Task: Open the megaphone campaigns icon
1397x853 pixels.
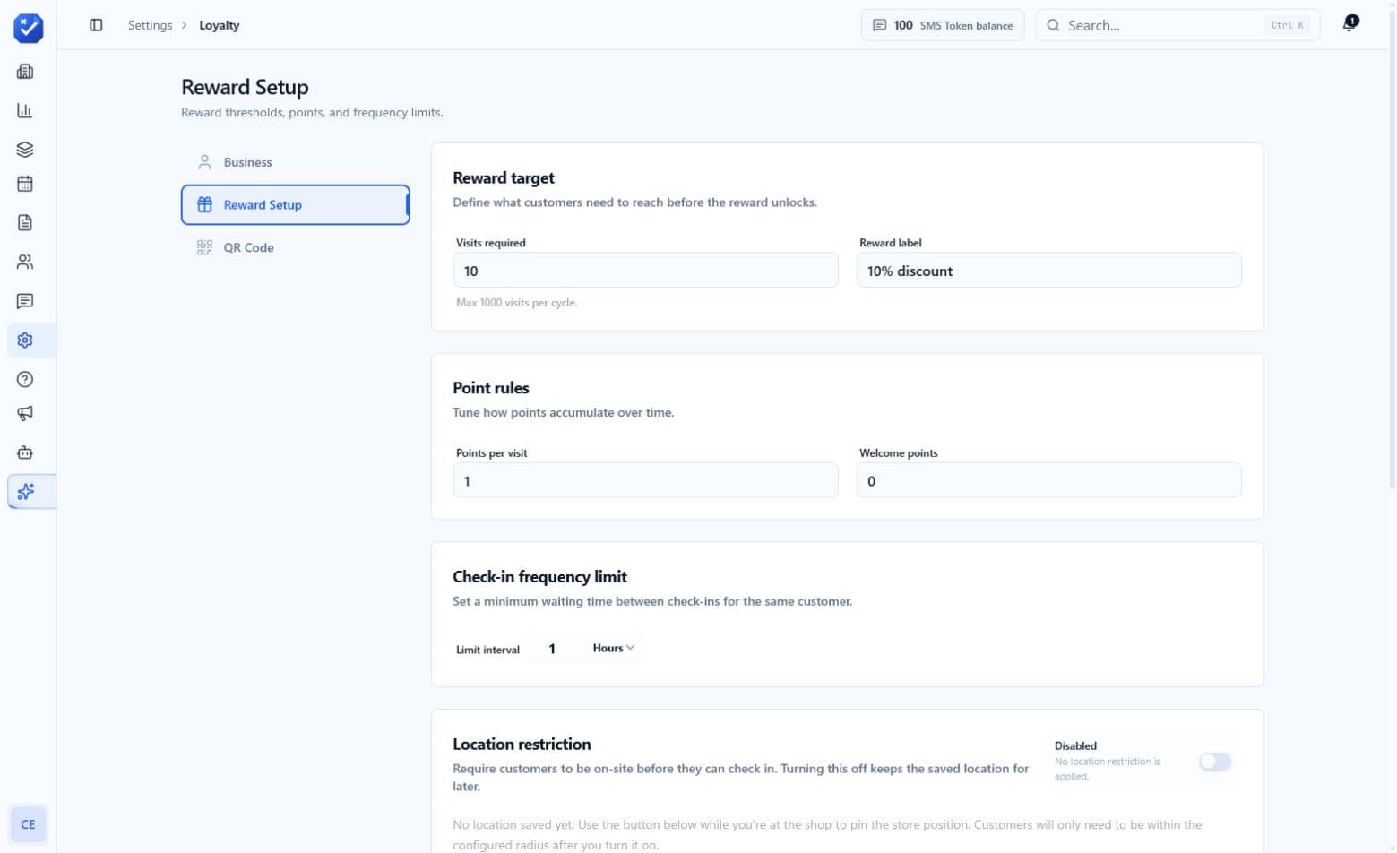Action: (25, 413)
